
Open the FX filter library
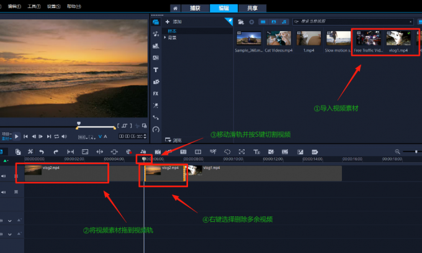point(156,93)
